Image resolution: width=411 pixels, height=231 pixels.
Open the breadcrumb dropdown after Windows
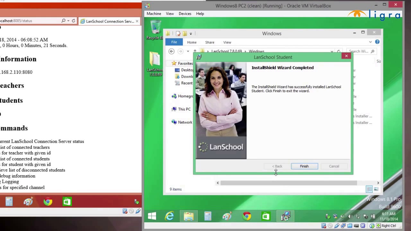pos(332,51)
